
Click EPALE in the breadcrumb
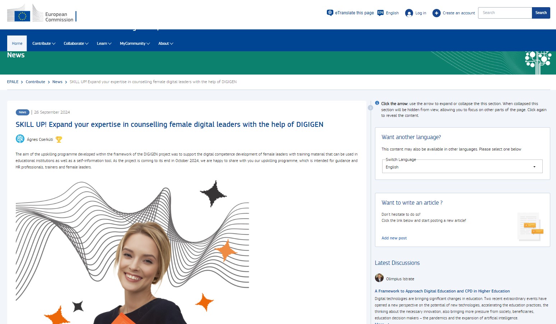pyautogui.click(x=13, y=82)
